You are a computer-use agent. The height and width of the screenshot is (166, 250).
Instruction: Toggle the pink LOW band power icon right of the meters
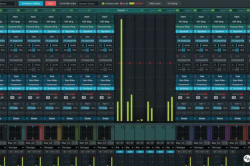178,56
